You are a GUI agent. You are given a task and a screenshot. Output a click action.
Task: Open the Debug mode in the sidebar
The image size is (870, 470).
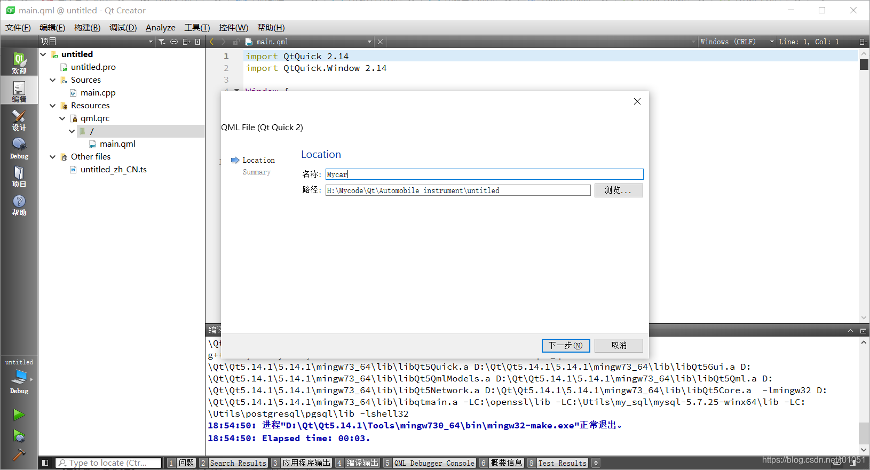[x=19, y=148]
